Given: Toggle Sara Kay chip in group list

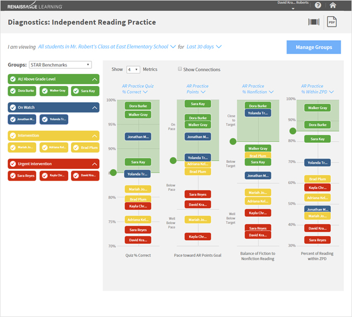Looking at the screenshot, I should click(x=86, y=91).
